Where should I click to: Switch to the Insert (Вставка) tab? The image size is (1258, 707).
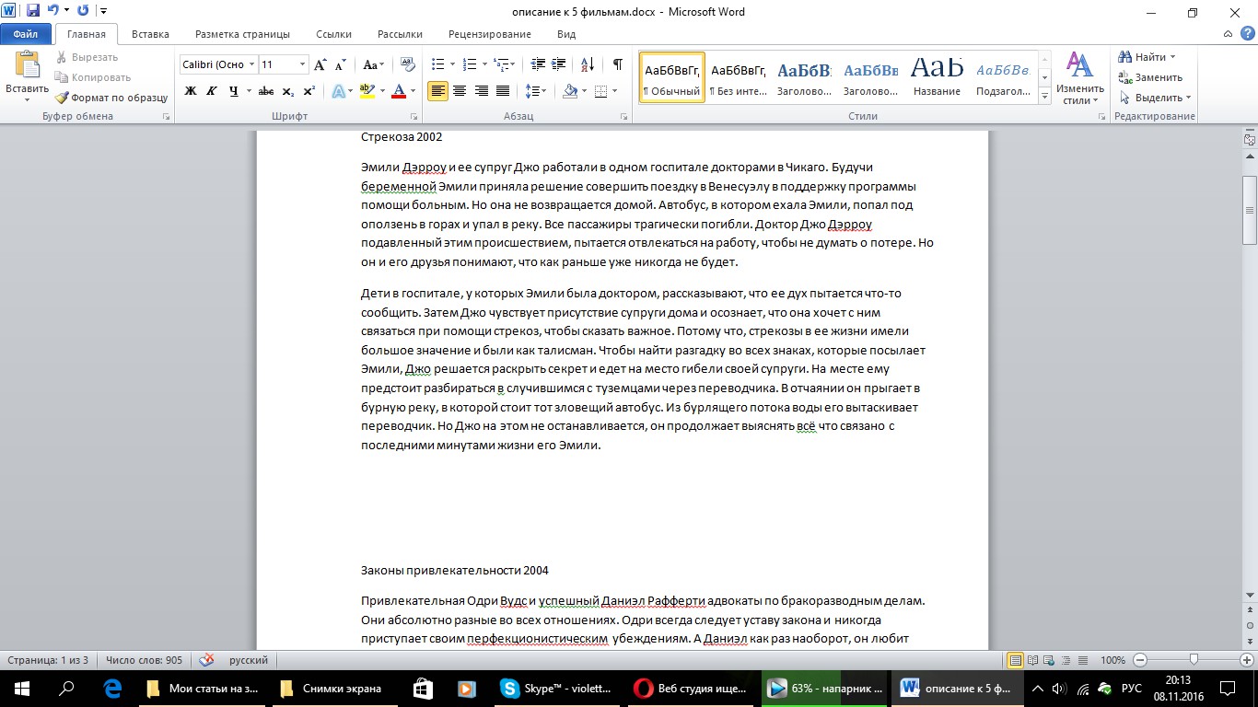[x=150, y=34]
